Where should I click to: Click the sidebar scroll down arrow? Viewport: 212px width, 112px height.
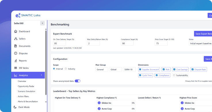[x=46, y=102]
